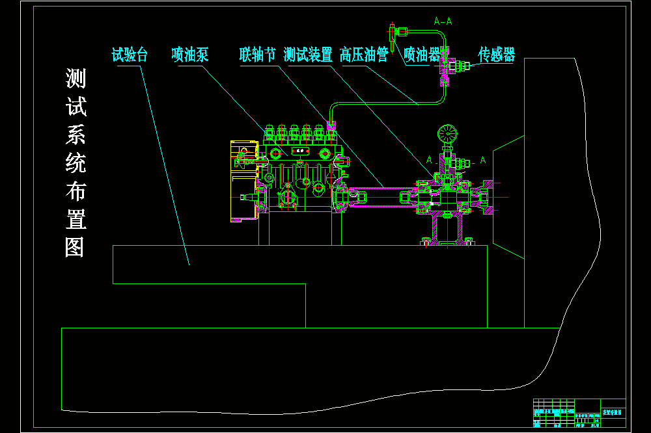Select the 试验台 label text
The height and width of the screenshot is (433, 651).
[130, 55]
